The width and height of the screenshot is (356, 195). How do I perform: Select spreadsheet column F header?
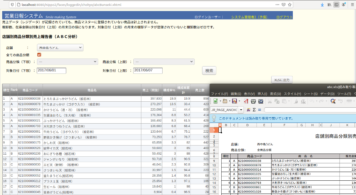click(284, 125)
